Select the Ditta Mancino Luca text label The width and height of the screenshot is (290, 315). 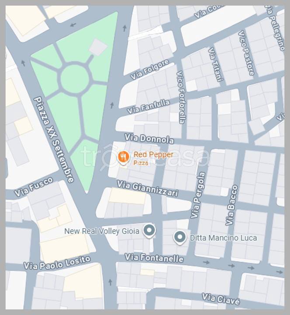coord(224,238)
